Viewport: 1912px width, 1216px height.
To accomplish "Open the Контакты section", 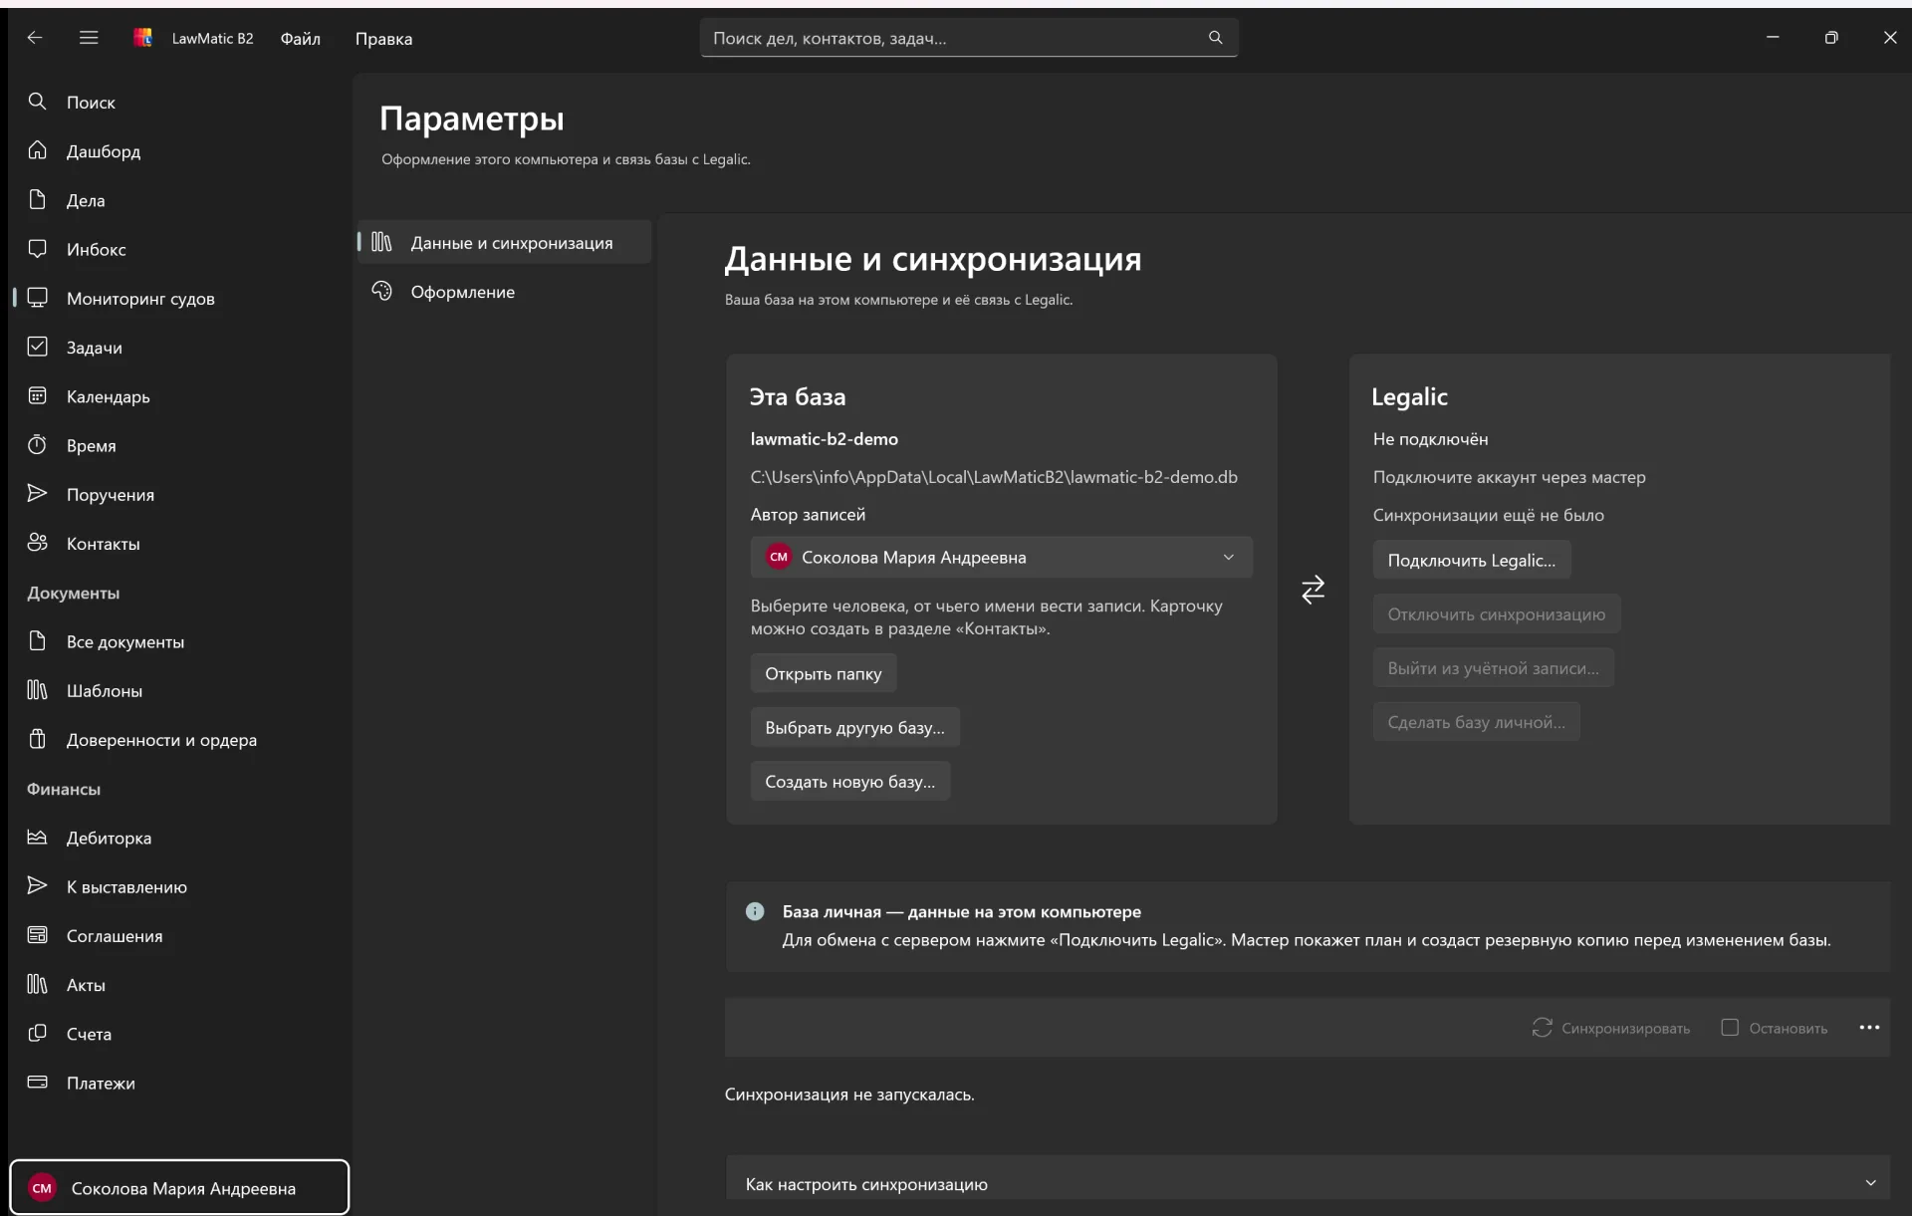I will pos(179,543).
